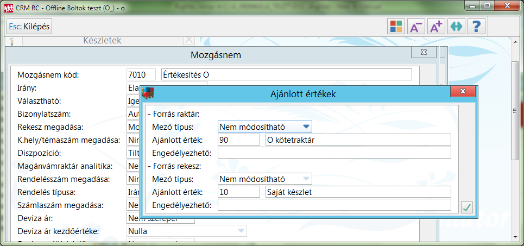
Task: Decrease font size with A- icon
Action: click(x=416, y=27)
